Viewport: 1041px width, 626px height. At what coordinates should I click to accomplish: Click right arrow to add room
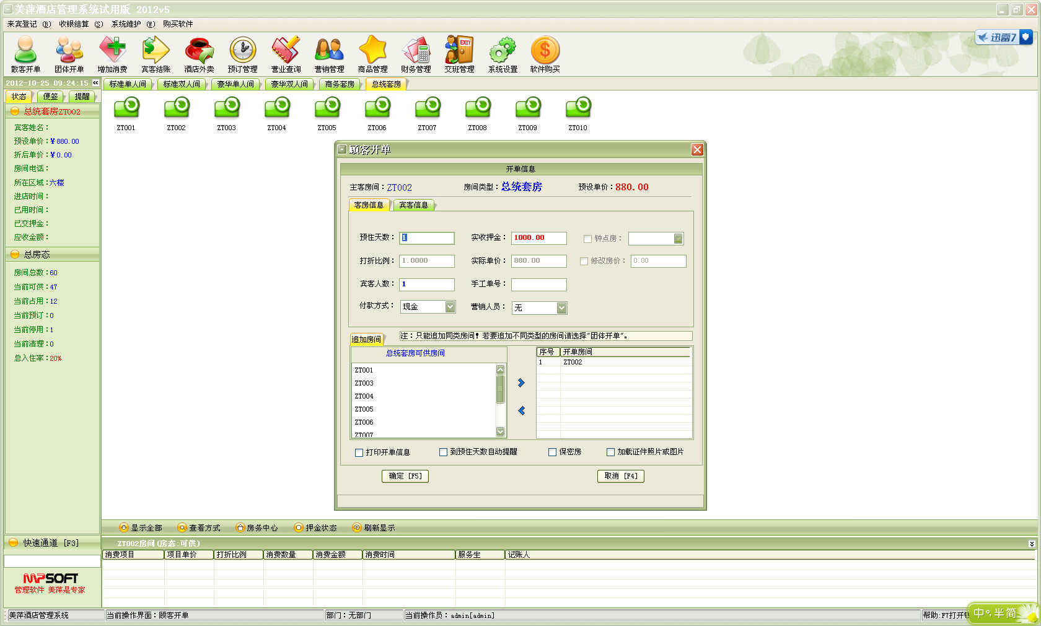(x=521, y=383)
